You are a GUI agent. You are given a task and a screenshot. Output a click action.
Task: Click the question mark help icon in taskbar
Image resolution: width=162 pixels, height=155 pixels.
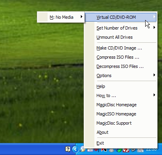[68, 149]
